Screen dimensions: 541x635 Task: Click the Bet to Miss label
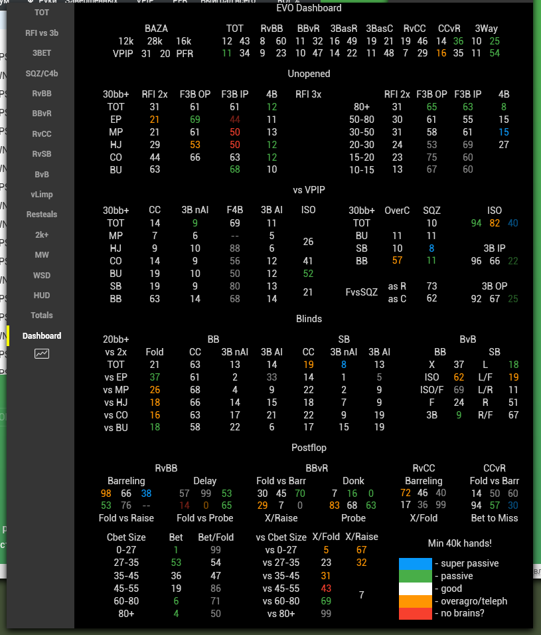(494, 518)
